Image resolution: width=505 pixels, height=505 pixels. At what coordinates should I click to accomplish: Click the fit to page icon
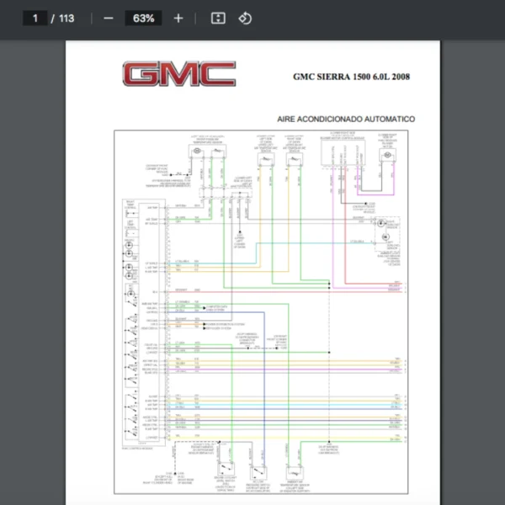click(x=218, y=18)
